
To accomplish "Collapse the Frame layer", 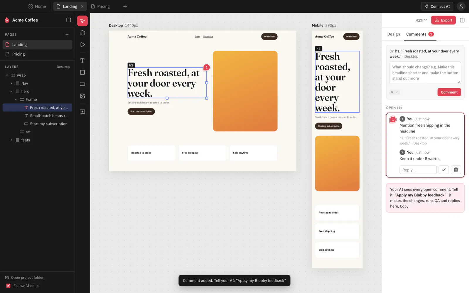I will [16, 100].
